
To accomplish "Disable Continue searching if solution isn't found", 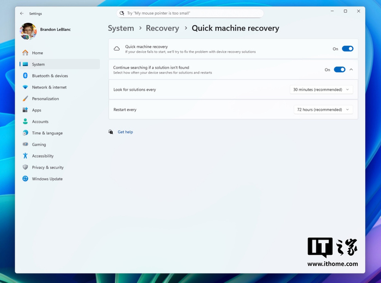I will point(340,70).
